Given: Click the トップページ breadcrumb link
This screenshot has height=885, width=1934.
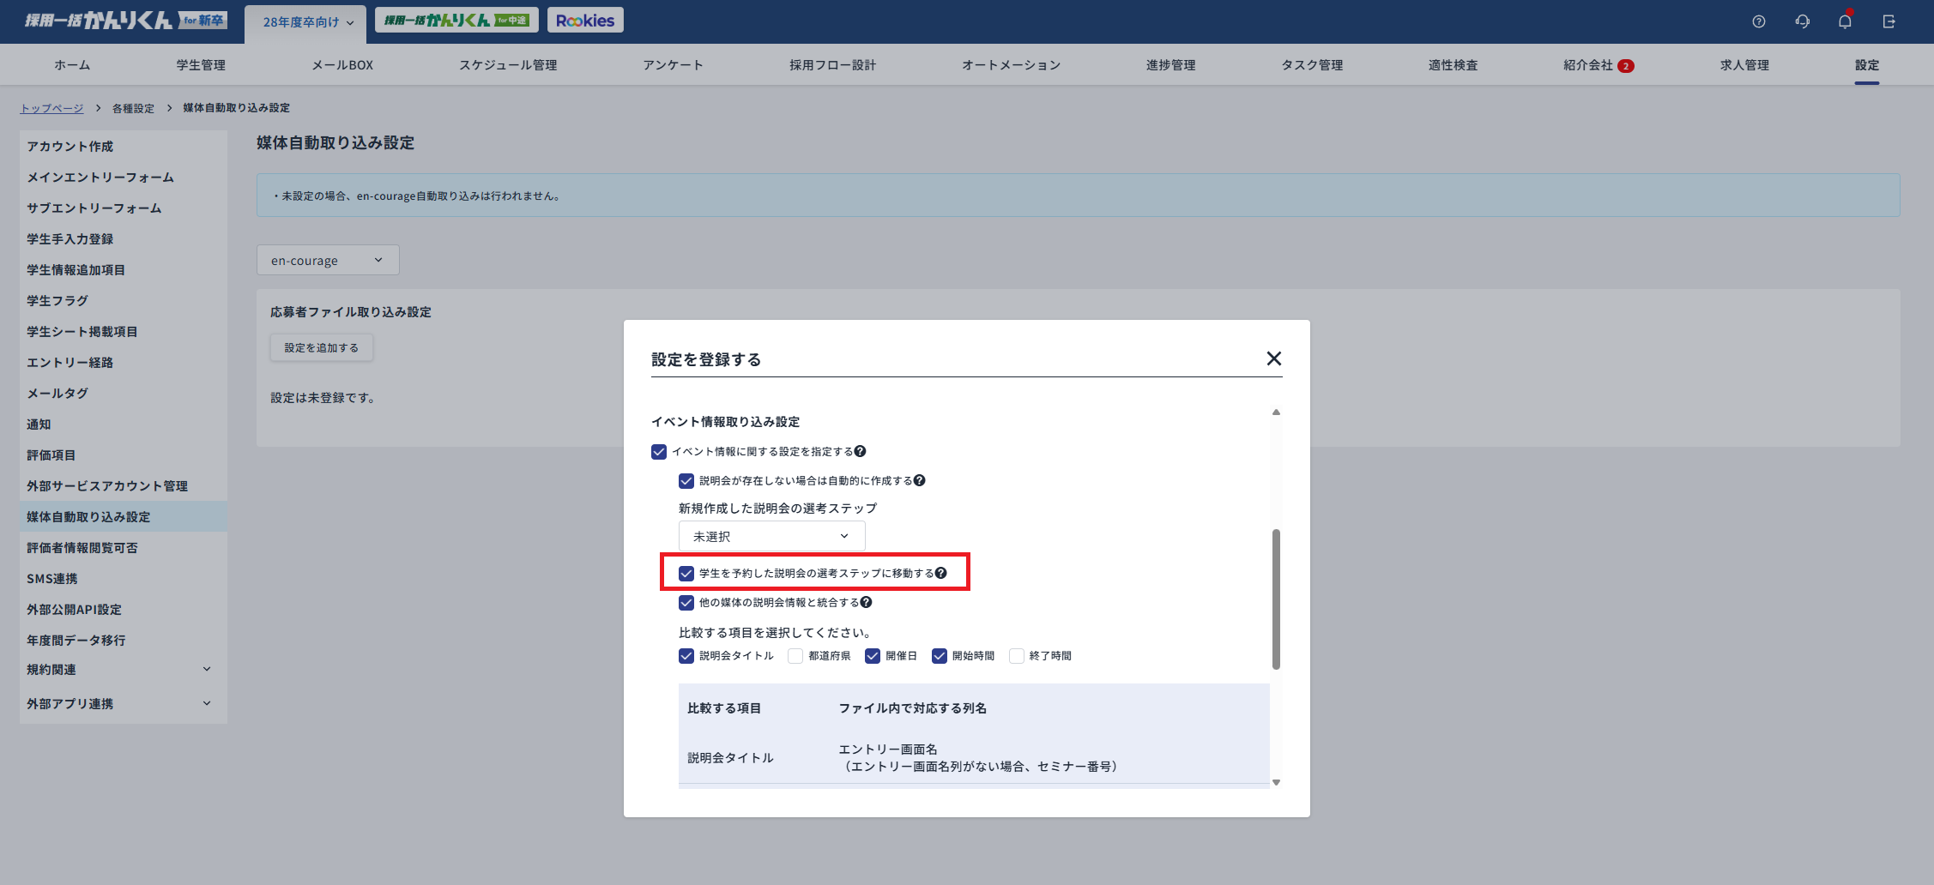Looking at the screenshot, I should pyautogui.click(x=51, y=108).
